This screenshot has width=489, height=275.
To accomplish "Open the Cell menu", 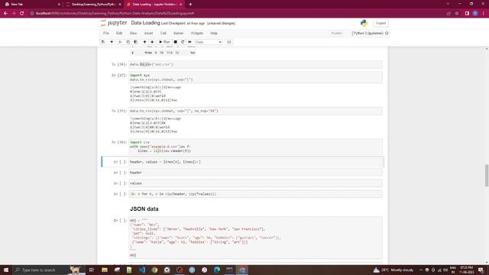I will click(163, 33).
